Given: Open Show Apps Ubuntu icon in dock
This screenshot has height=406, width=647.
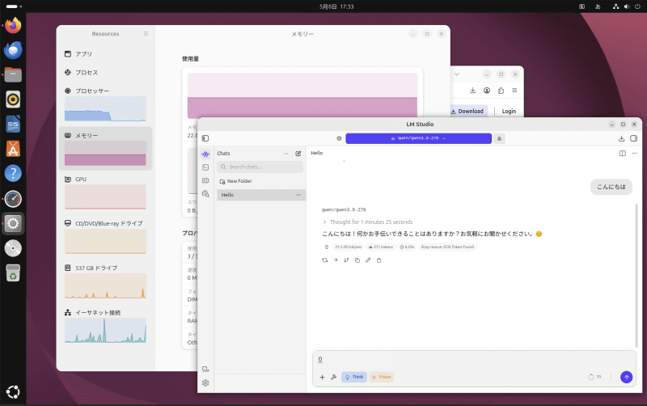Looking at the screenshot, I should tap(13, 392).
